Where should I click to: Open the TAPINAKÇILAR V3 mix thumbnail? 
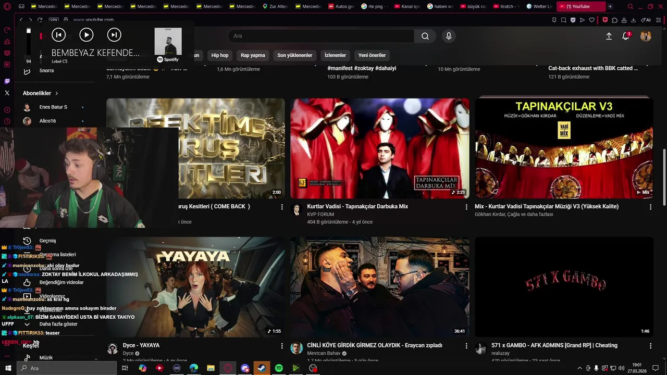coord(564,148)
